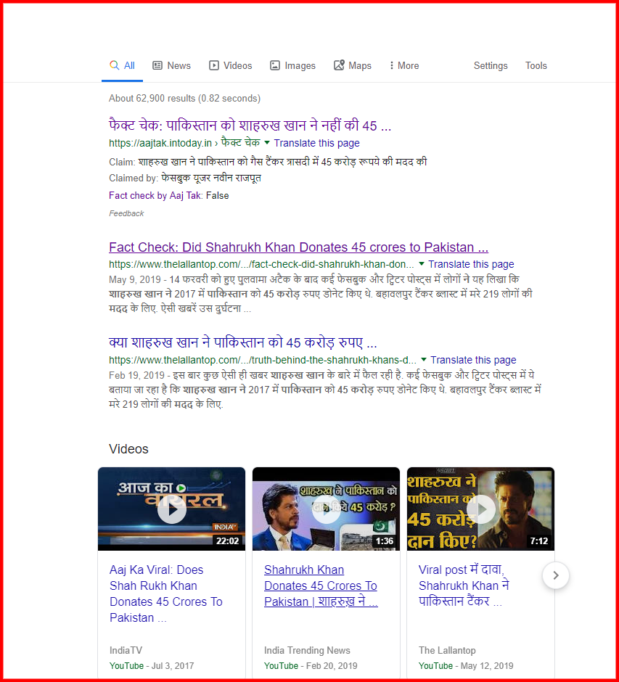Expand dropdown arrow beside truth-behind-the-shahrukh-khans URL
This screenshot has height=682, width=619.
point(424,359)
